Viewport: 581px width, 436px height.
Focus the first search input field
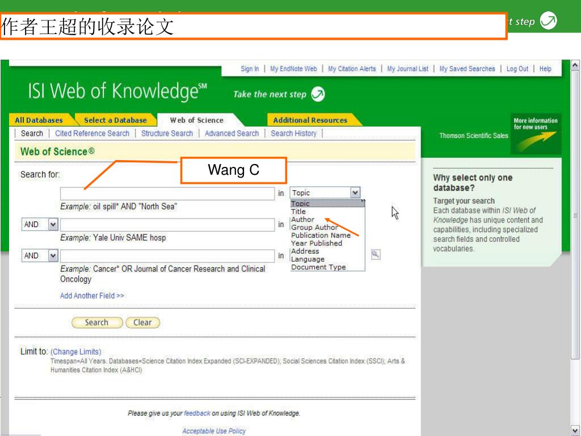(x=167, y=194)
